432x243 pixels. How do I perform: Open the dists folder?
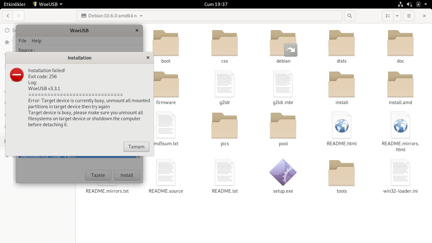click(x=342, y=43)
